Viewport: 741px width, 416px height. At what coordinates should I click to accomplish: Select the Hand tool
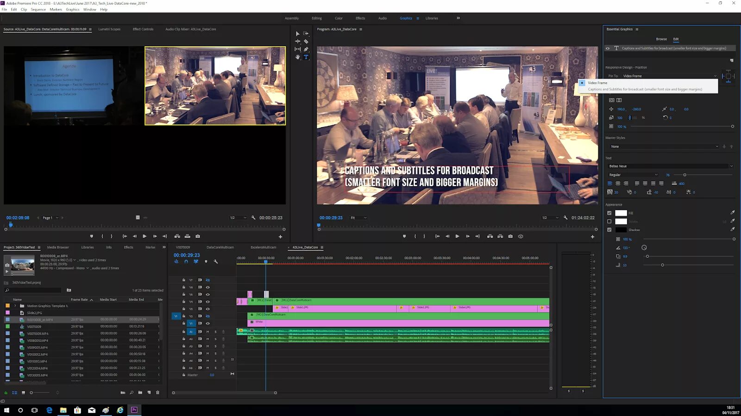[x=297, y=57]
